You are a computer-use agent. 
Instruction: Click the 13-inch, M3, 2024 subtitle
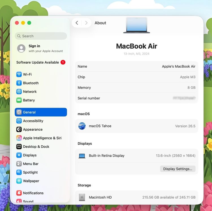(x=137, y=54)
